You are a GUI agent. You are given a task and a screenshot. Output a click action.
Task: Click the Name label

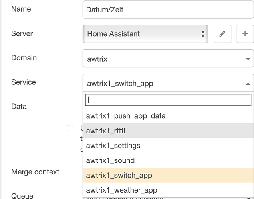(21, 9)
